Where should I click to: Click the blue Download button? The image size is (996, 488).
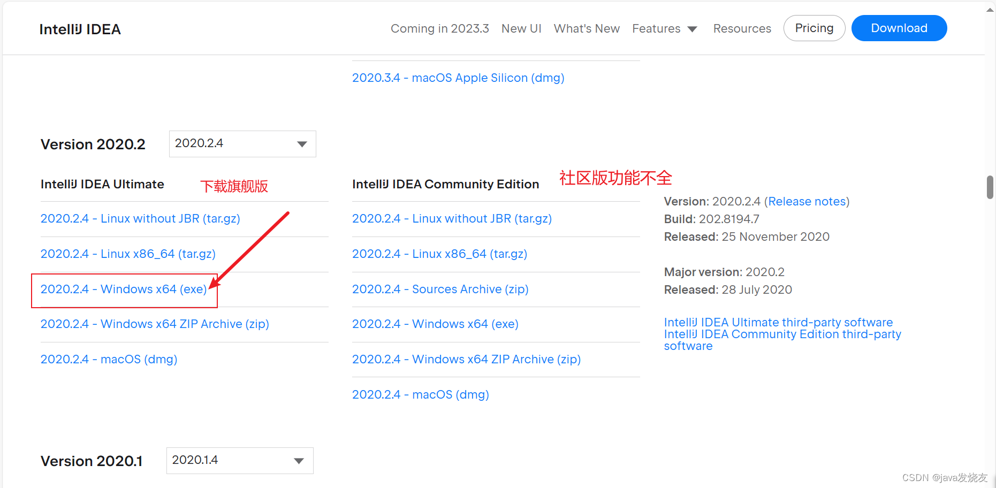click(x=899, y=28)
